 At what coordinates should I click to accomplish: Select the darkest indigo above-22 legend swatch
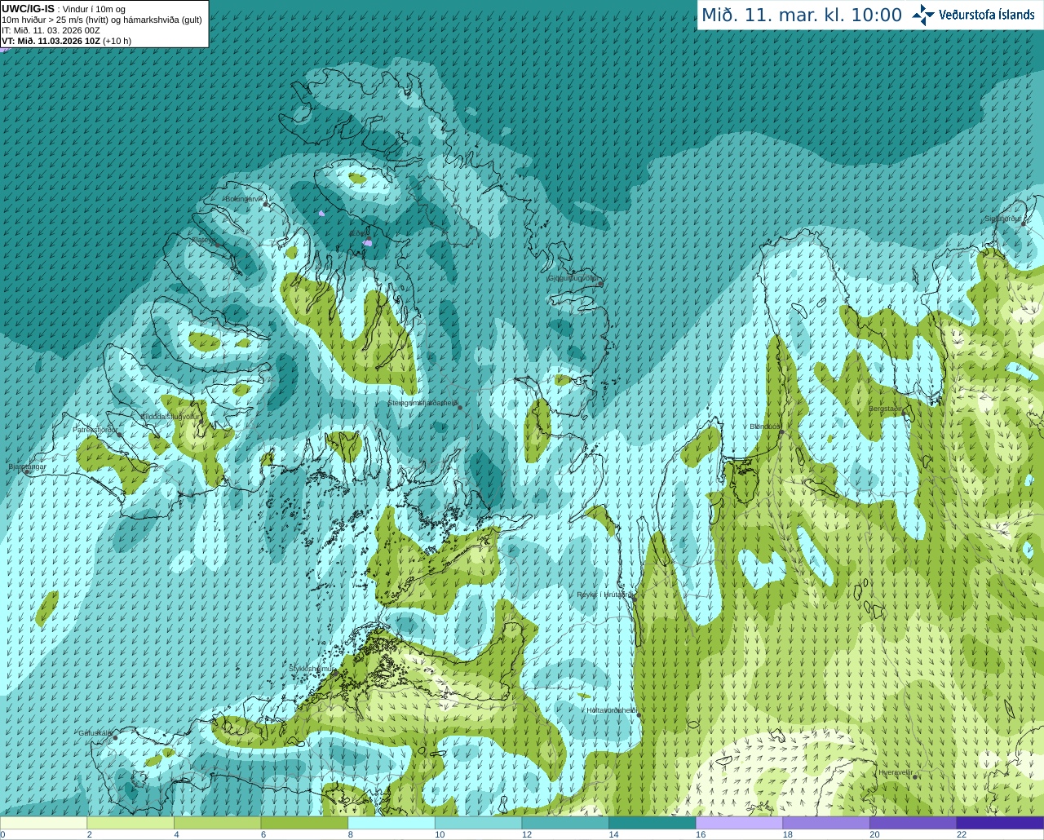(x=1000, y=823)
